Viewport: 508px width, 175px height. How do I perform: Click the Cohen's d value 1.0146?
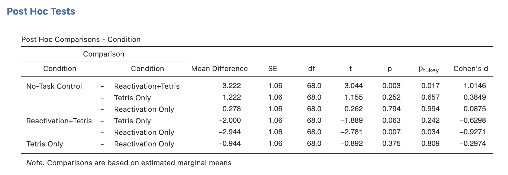[475, 86]
